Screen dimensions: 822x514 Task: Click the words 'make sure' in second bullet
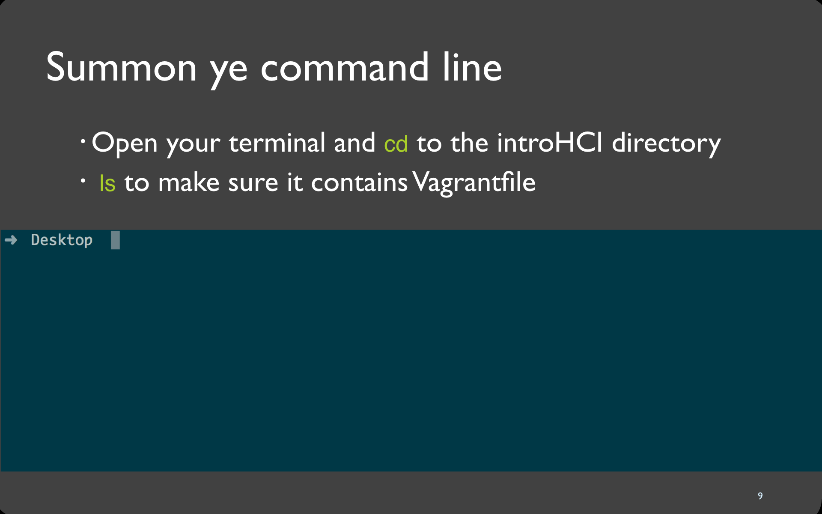pyautogui.click(x=218, y=183)
